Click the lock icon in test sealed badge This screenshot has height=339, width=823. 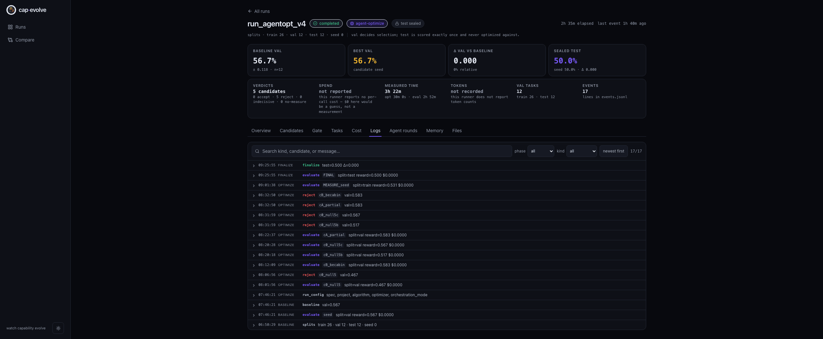(397, 23)
